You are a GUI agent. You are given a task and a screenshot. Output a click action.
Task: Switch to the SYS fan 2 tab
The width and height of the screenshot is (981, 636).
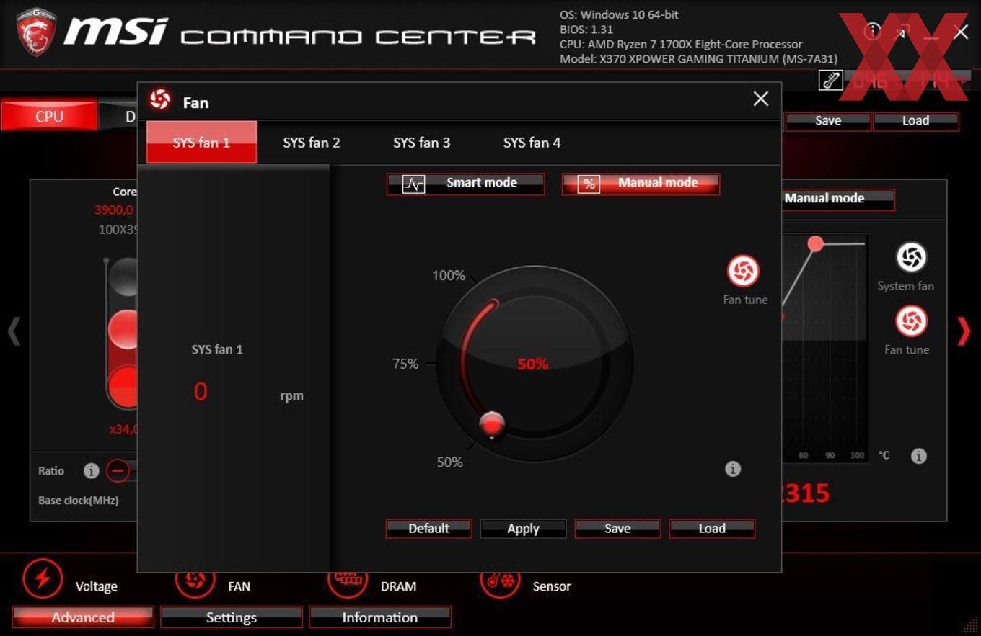click(312, 143)
